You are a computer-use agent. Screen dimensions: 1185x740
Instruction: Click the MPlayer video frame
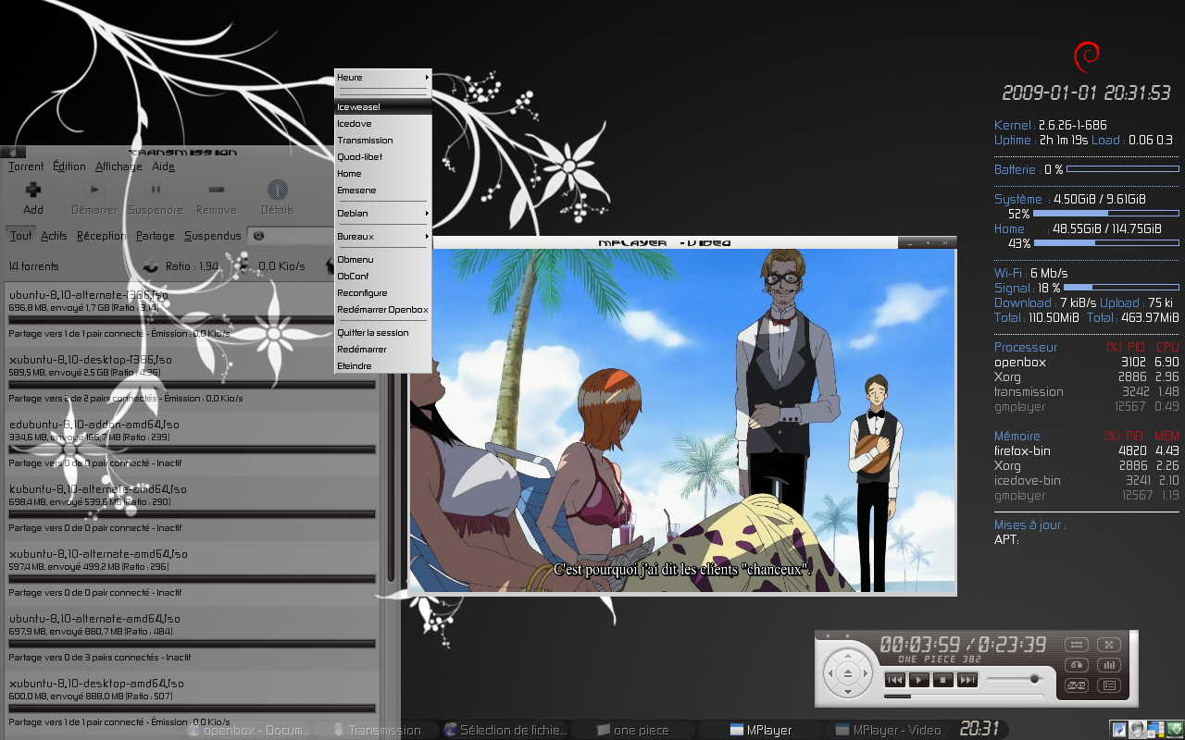681,420
